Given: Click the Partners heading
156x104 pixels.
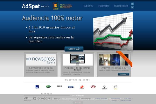Looking at the screenshot, I should pos(47,94).
